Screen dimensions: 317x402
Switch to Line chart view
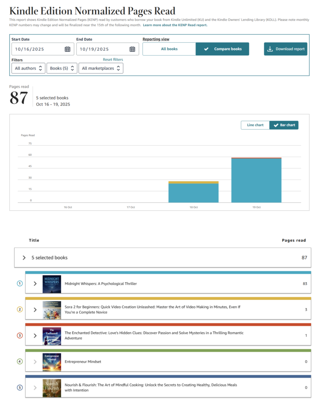pyautogui.click(x=255, y=125)
